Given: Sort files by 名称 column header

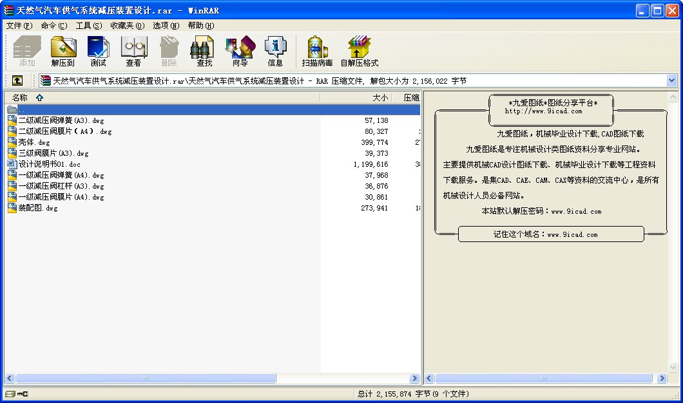Looking at the screenshot, I should pyautogui.click(x=21, y=98).
